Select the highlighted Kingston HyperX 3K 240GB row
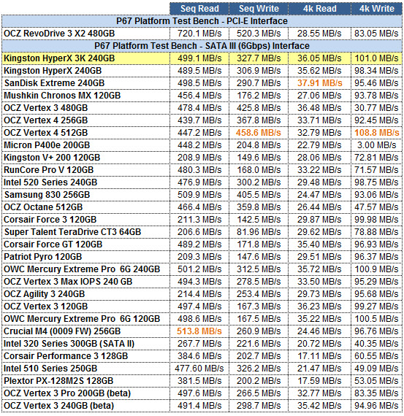The width and height of the screenshot is (404, 416). coord(202,58)
